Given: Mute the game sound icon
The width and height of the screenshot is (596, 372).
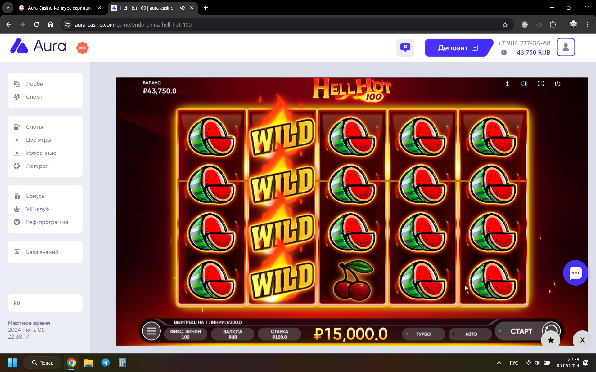Looking at the screenshot, I should tap(524, 84).
